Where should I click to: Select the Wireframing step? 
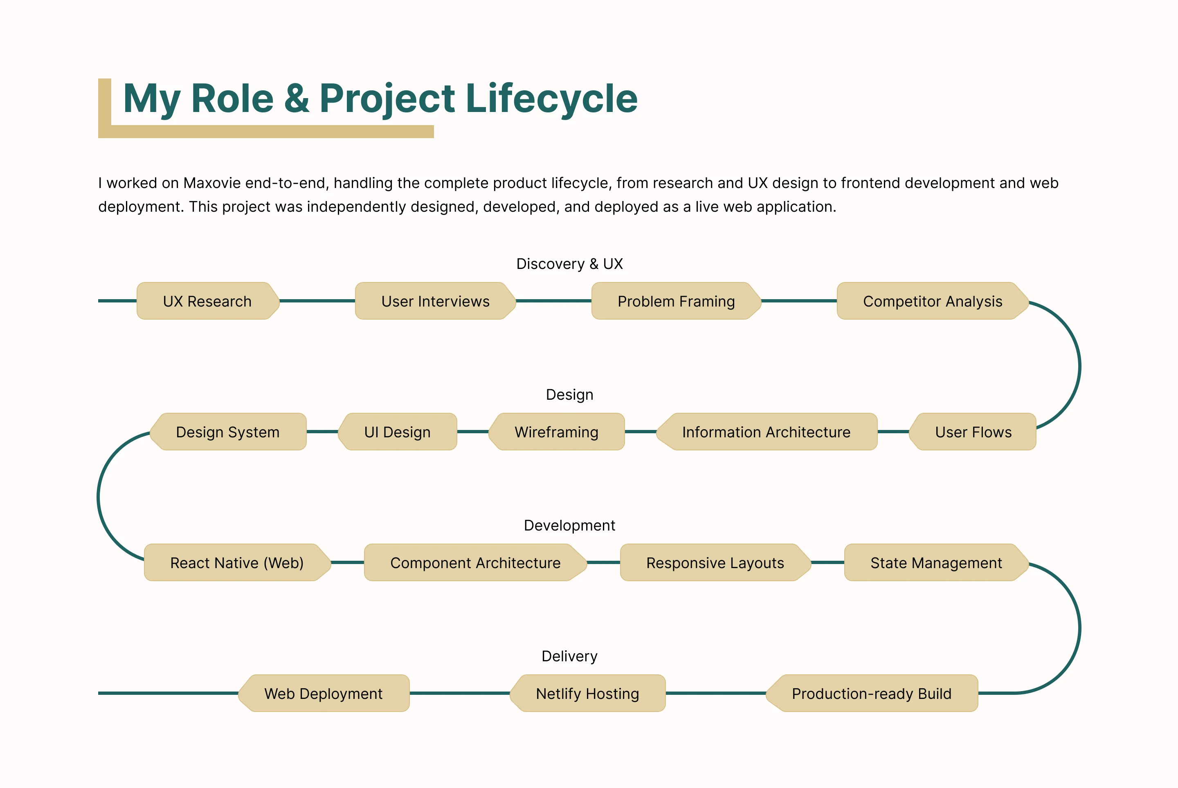coord(556,432)
